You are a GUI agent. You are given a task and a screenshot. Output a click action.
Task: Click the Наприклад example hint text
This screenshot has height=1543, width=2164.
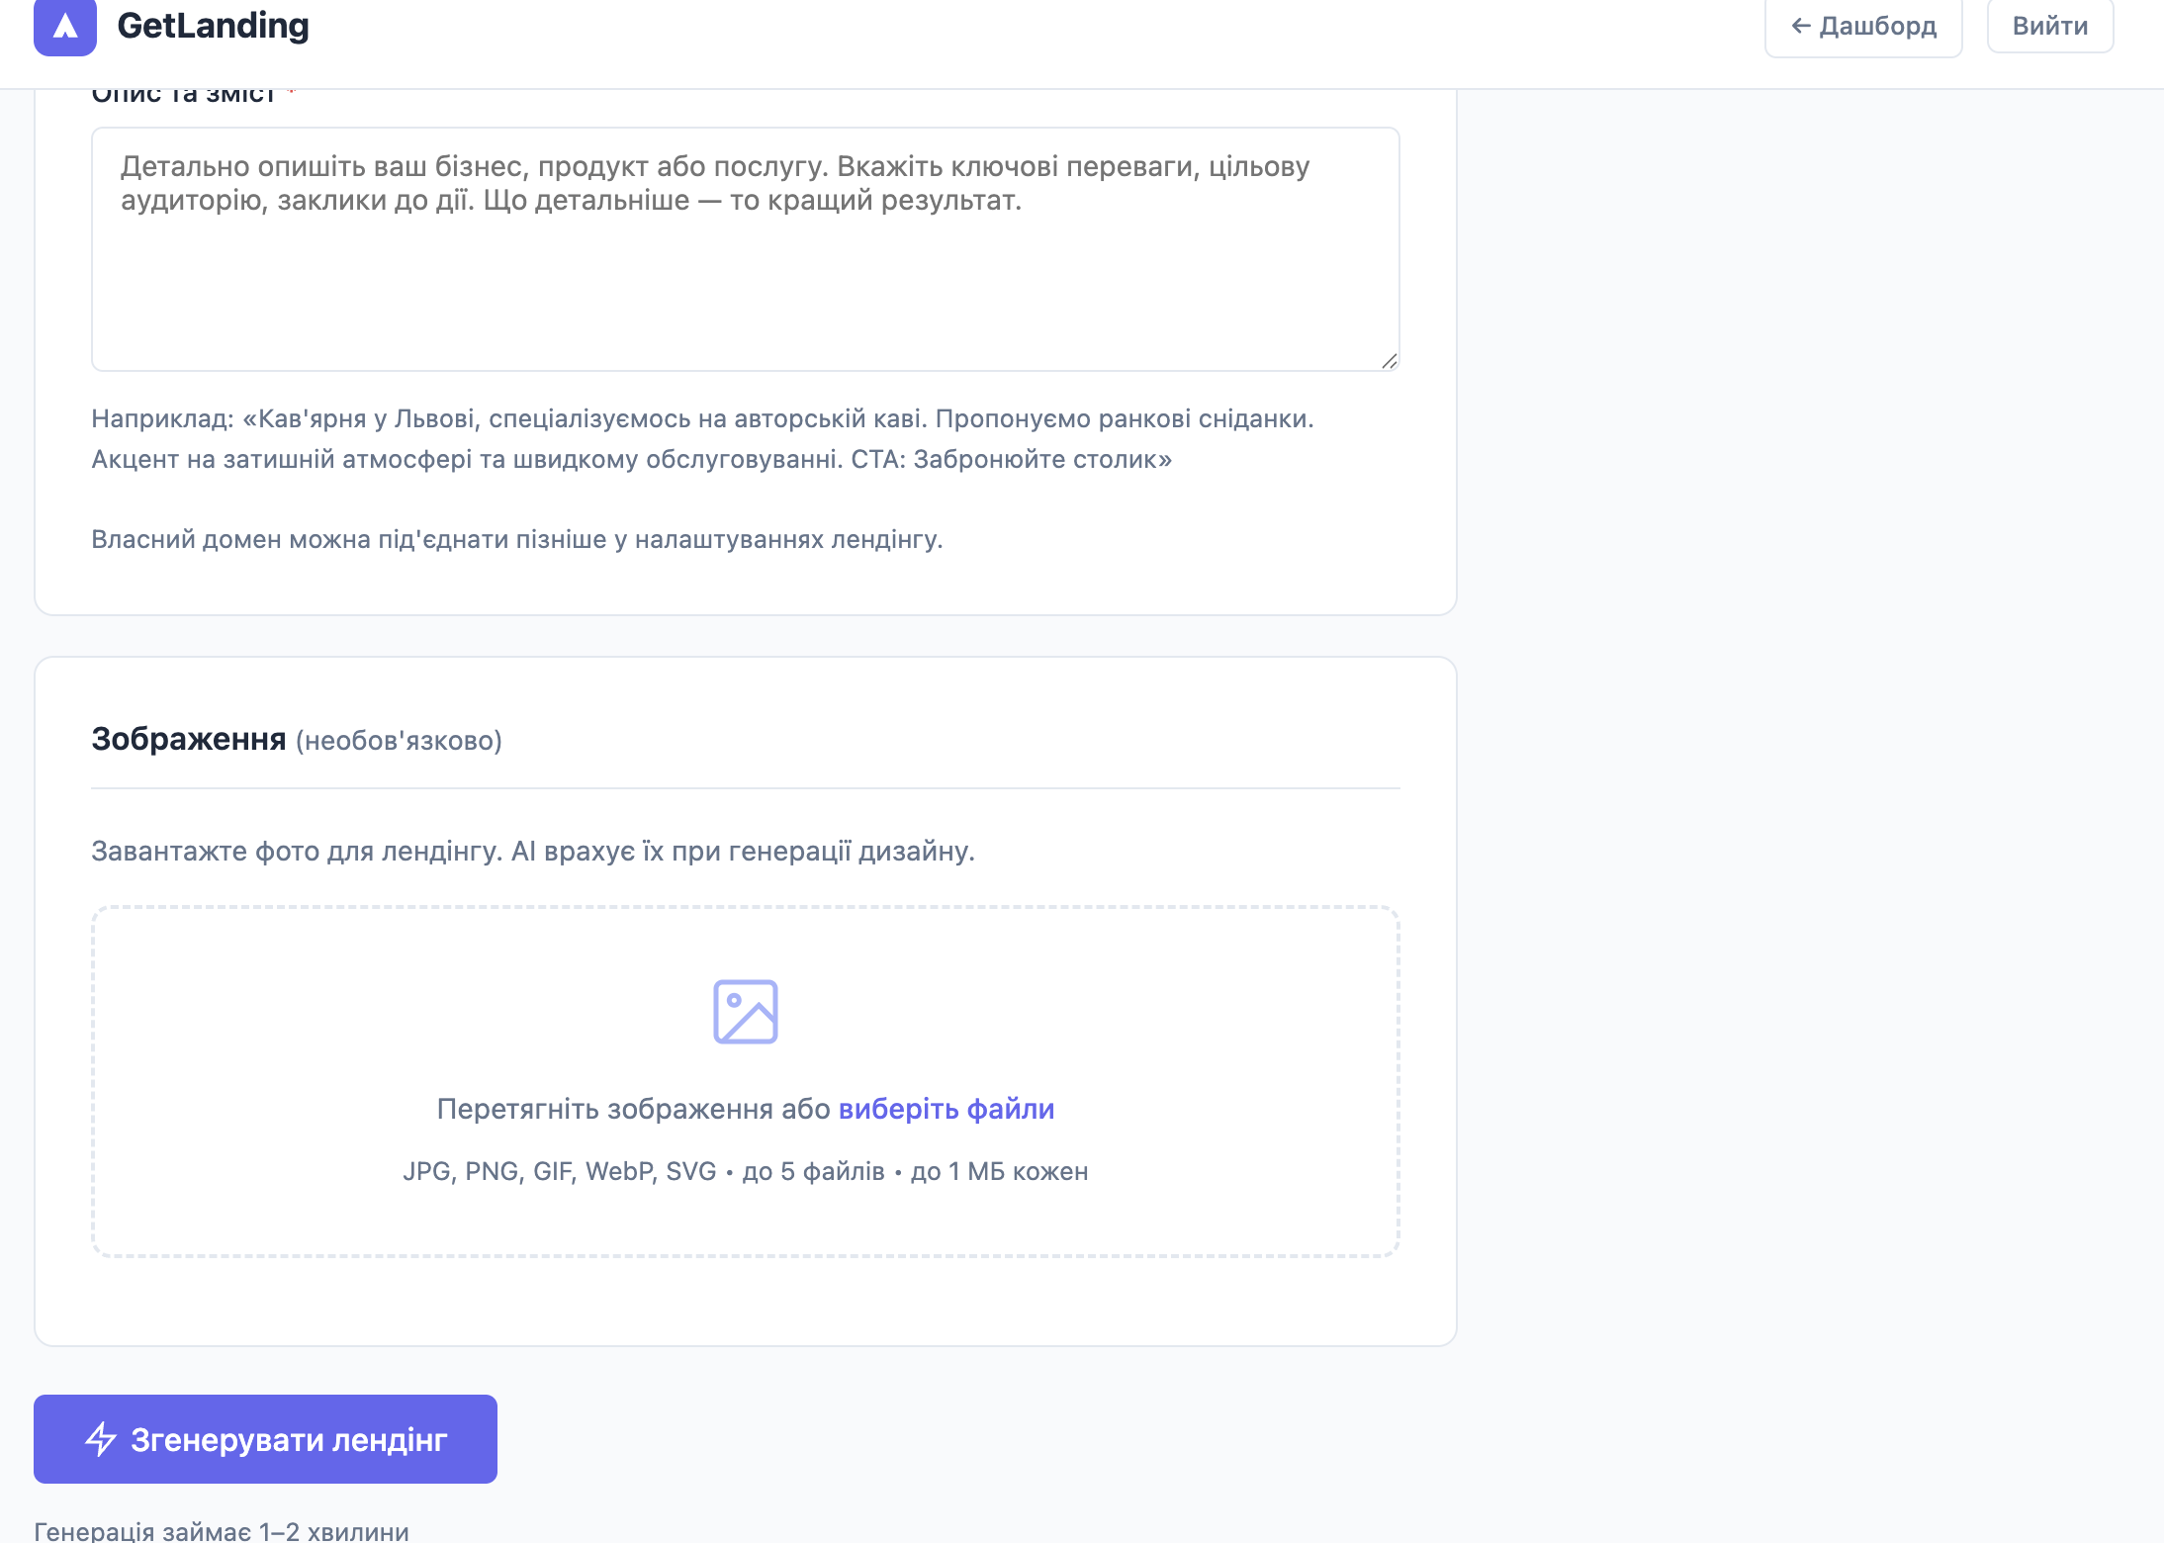tap(703, 439)
